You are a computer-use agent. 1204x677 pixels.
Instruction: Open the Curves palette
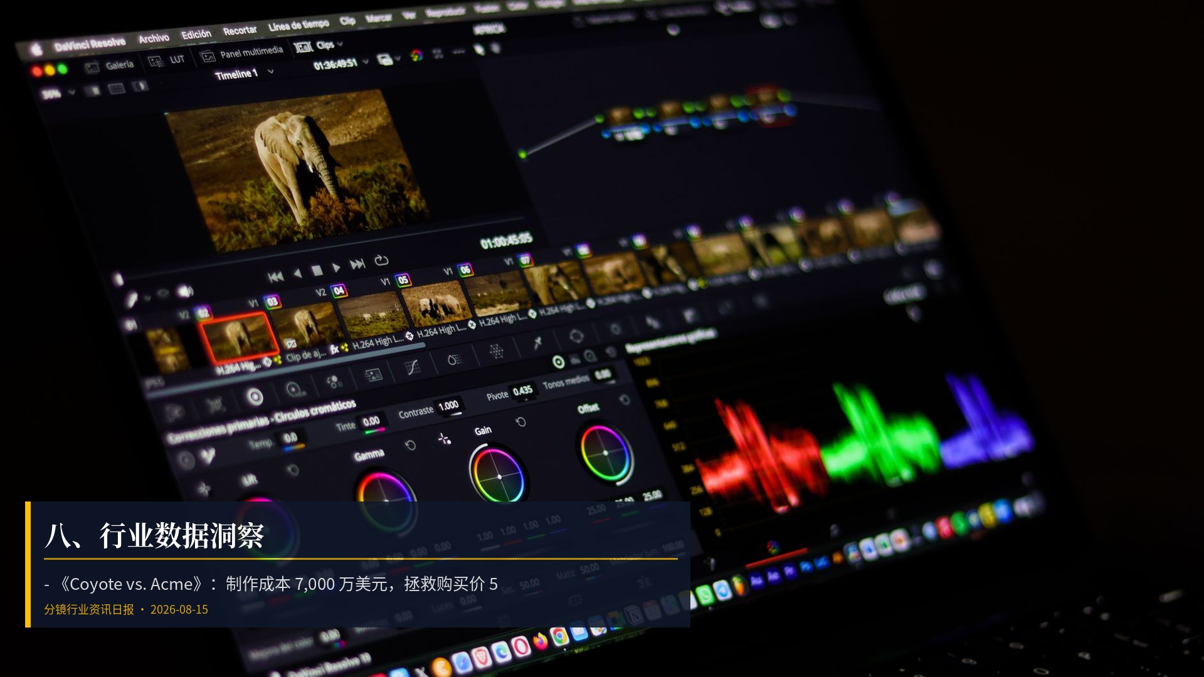tap(412, 367)
